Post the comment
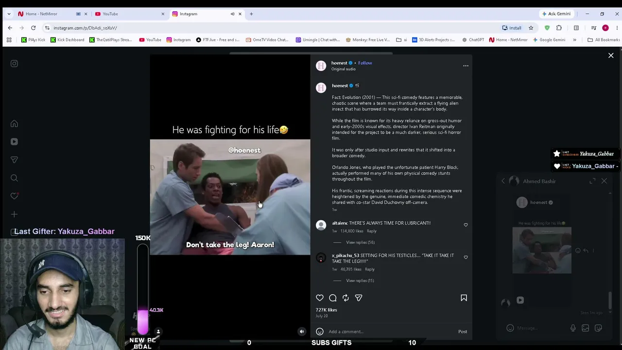Screen dimensions: 622x350 [x=463, y=332]
